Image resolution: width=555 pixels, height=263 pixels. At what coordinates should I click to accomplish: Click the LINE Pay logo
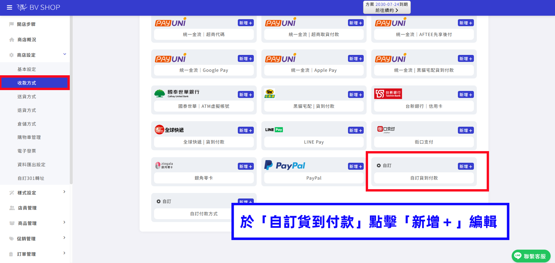pos(274,130)
